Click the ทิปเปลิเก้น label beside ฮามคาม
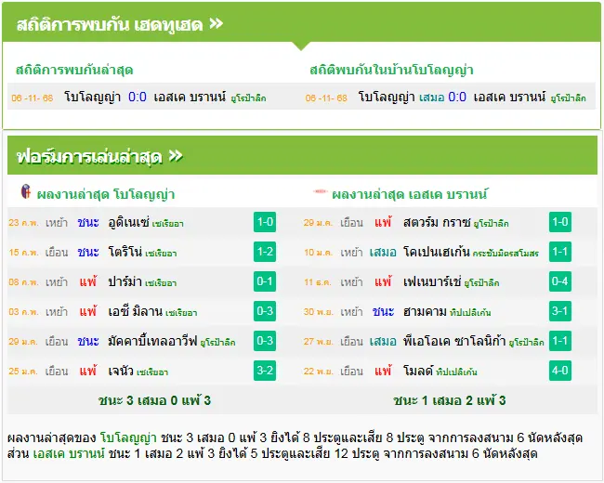This screenshot has height=483, width=604. [x=470, y=312]
